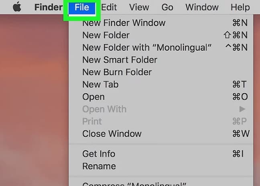Choose New Tab from the menu
This screenshot has width=260, height=186.
pos(100,84)
